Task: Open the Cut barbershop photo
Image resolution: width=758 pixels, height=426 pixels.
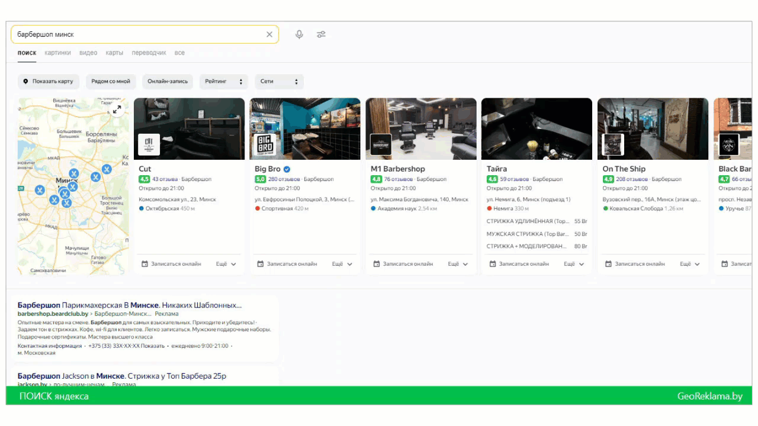Action: coord(189,129)
